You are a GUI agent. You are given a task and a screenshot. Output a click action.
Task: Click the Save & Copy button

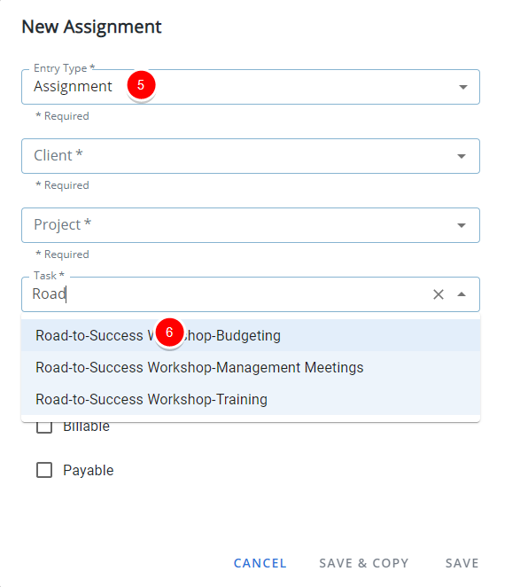point(364,563)
